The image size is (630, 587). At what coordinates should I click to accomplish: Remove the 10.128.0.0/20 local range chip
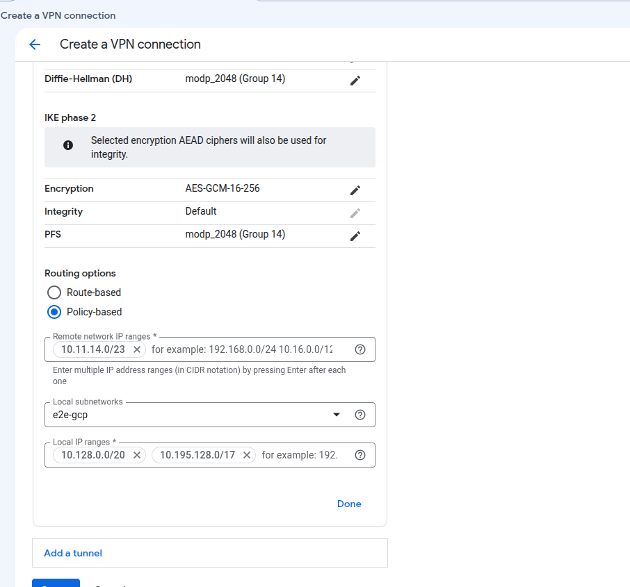(136, 455)
